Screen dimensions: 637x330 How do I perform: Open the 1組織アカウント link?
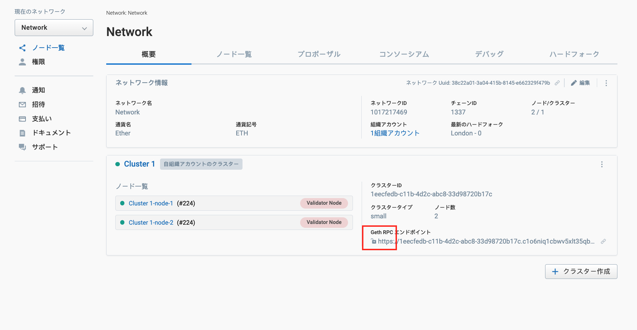(395, 133)
